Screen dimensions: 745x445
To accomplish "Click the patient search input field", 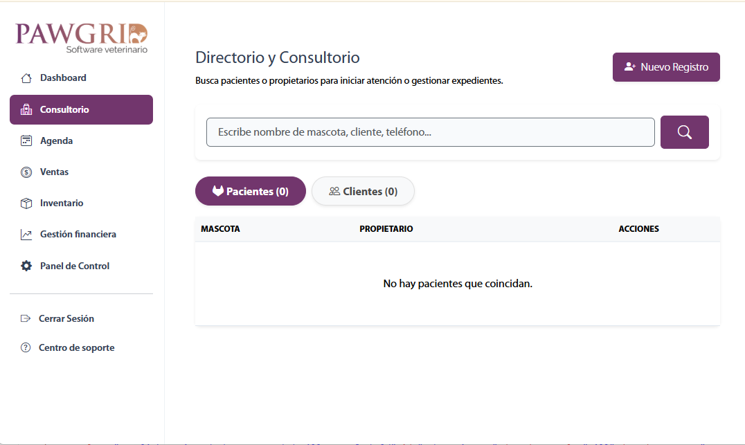I will pos(429,131).
